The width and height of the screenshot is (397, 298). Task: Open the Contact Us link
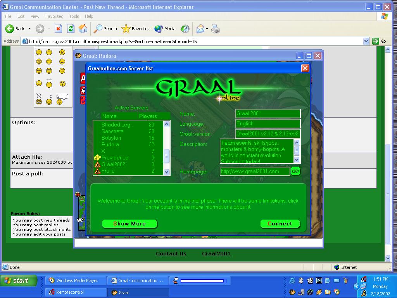pos(171,254)
